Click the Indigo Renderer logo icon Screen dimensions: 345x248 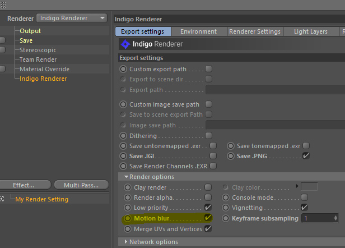(x=125, y=44)
